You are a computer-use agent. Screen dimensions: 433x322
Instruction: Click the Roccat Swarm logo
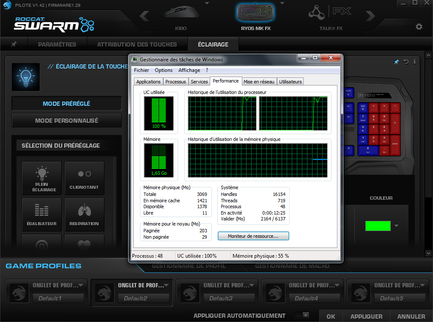(x=54, y=25)
